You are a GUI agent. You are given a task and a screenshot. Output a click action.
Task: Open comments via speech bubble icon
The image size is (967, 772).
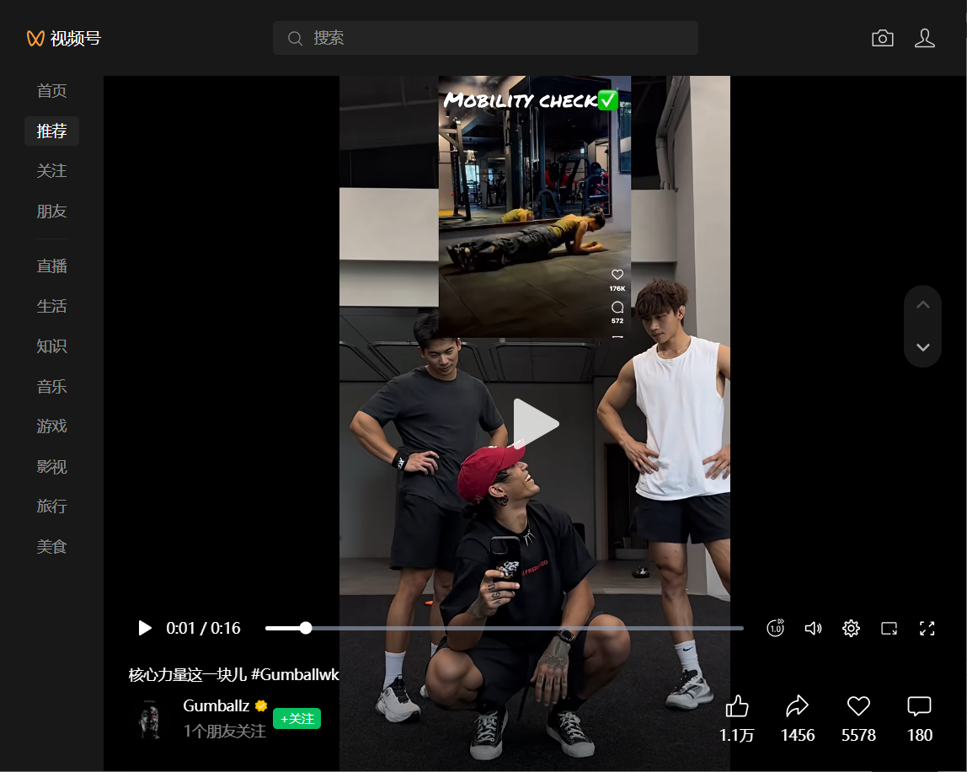click(919, 706)
